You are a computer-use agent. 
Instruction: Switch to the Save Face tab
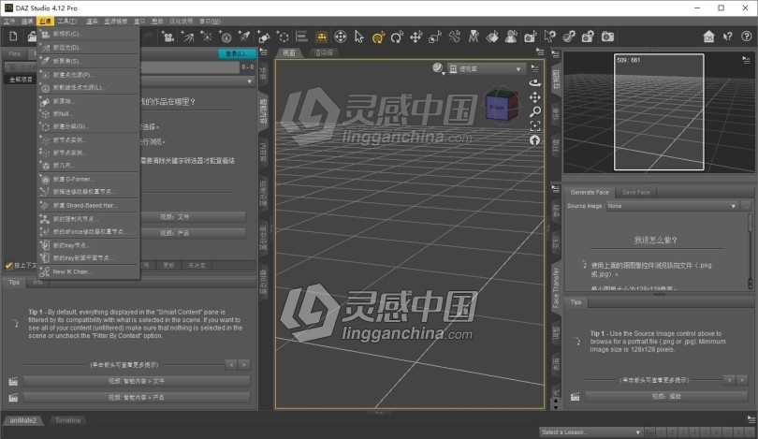click(x=636, y=193)
